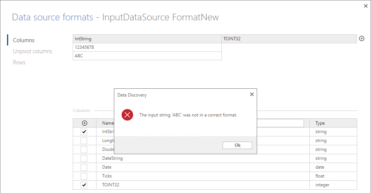Click the error message text about 'ABC'

[188, 115]
